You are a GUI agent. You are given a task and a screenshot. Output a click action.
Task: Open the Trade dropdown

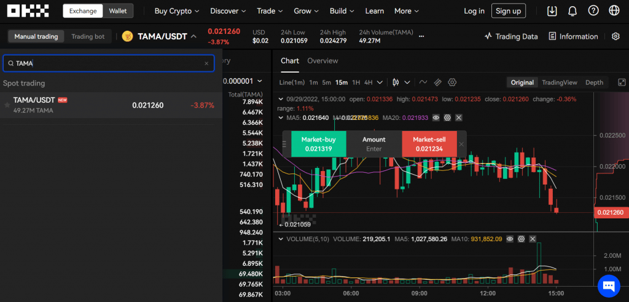click(270, 11)
